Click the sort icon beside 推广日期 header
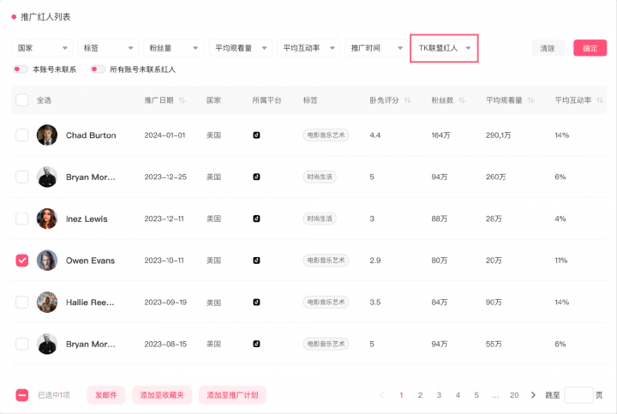Viewport: 617px width, 414px height. coord(181,100)
